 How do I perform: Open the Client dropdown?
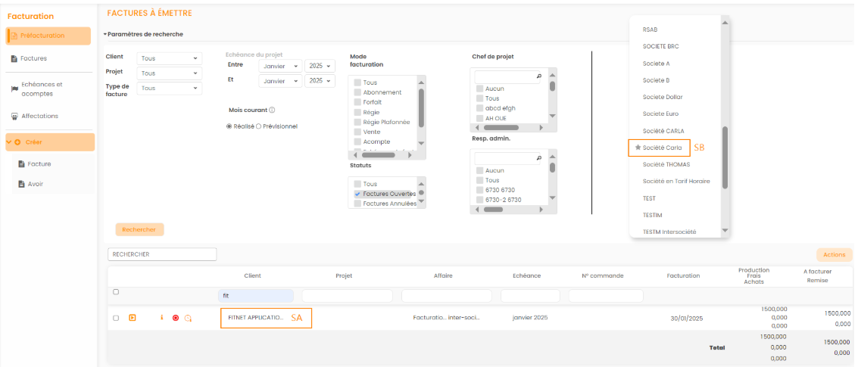(x=170, y=58)
